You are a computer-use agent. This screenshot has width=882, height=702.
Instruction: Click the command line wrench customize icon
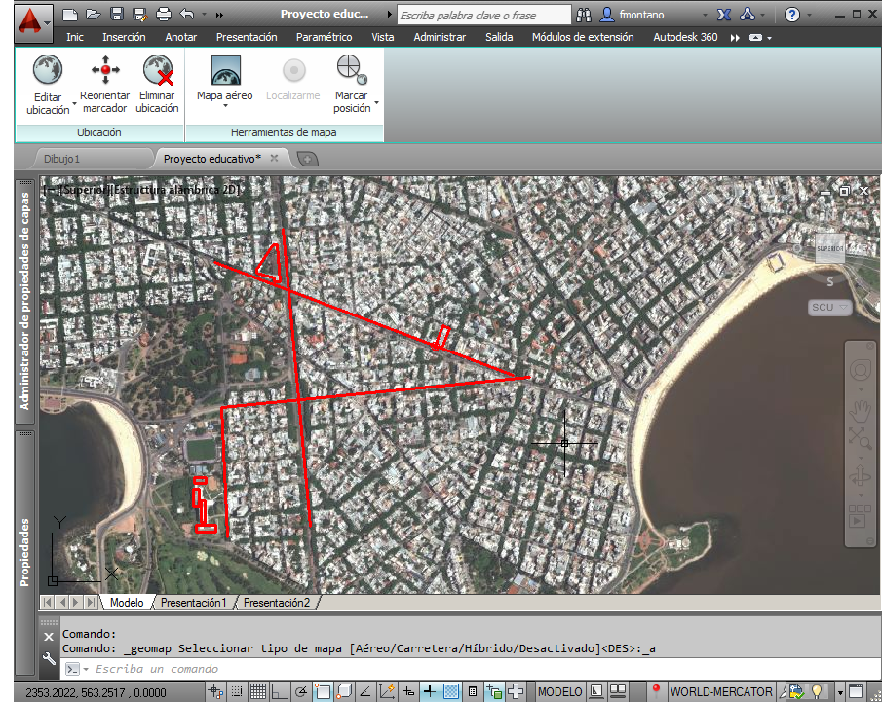coord(49,658)
